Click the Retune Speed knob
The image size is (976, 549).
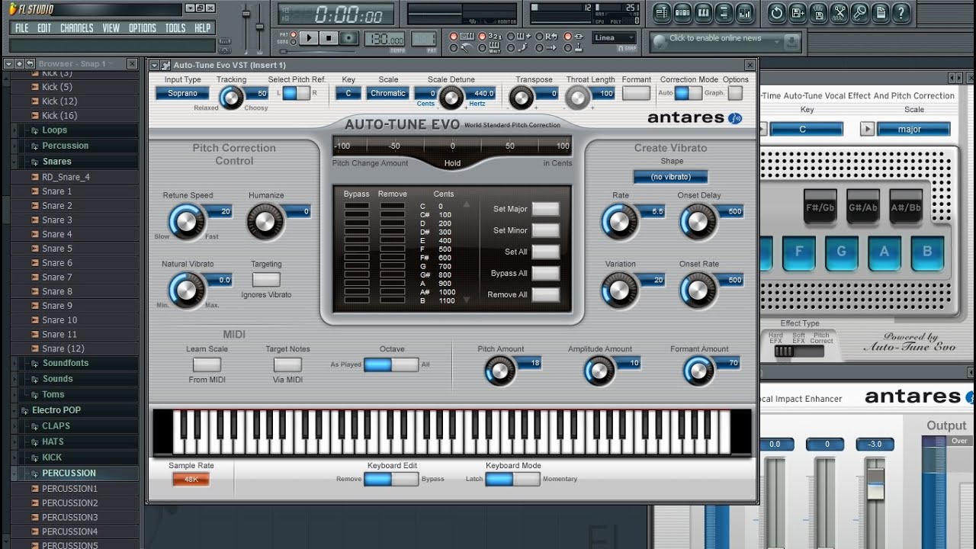(x=186, y=222)
